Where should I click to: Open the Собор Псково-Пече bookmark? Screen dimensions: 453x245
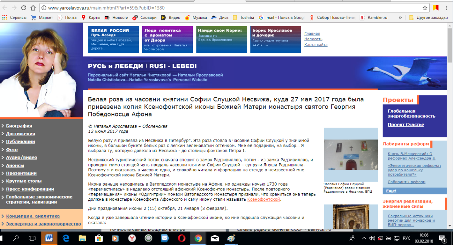tap(333, 18)
